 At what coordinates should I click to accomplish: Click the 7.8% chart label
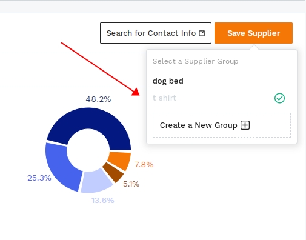tap(144, 165)
